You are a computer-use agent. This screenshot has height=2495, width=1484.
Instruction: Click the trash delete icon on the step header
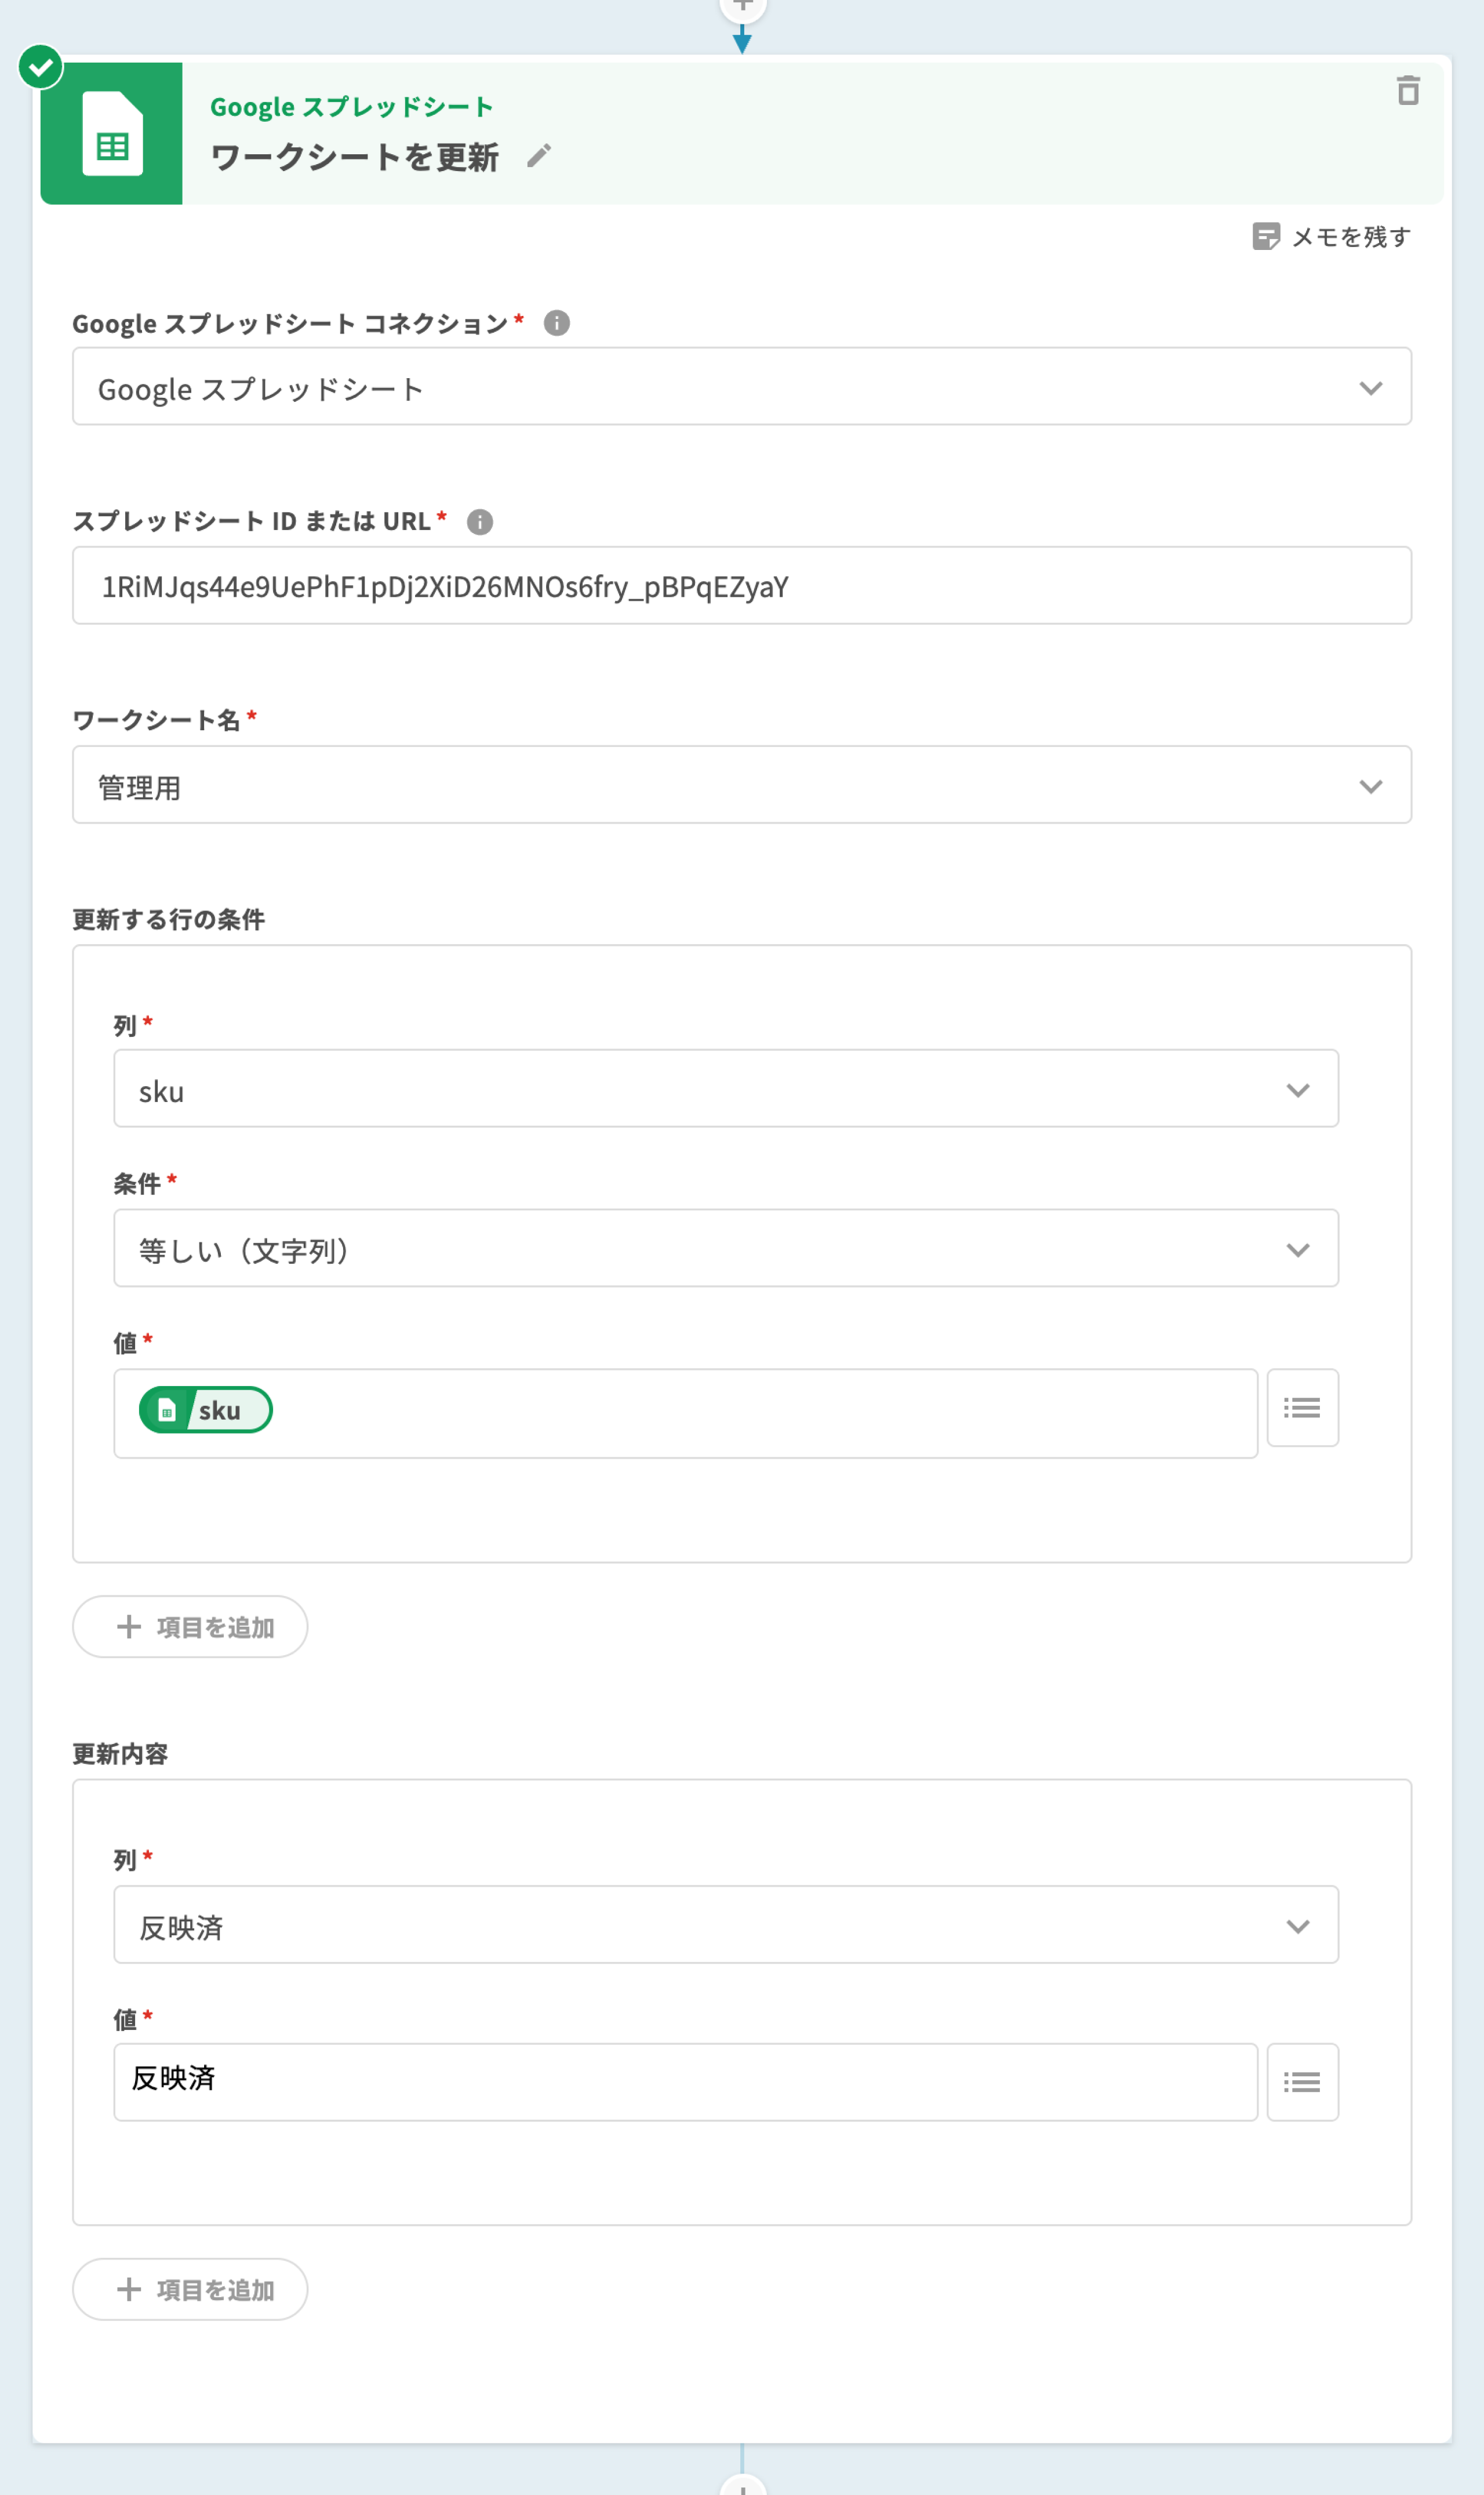[x=1407, y=91]
